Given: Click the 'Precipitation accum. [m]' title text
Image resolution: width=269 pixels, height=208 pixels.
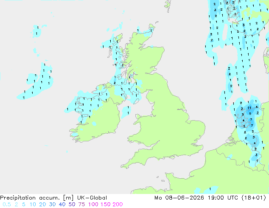Looking at the screenshot, I should pos(37,198).
